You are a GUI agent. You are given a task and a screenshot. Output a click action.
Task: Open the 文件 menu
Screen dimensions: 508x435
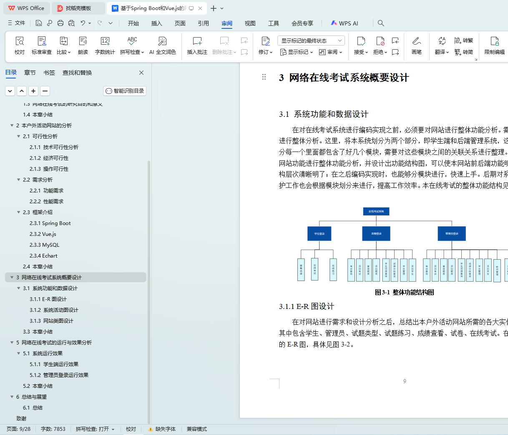point(17,23)
